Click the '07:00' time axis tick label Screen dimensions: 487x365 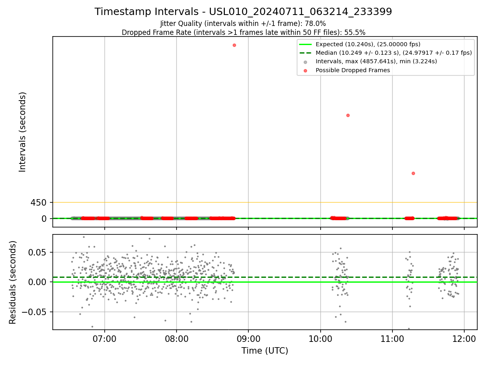click(x=105, y=338)
